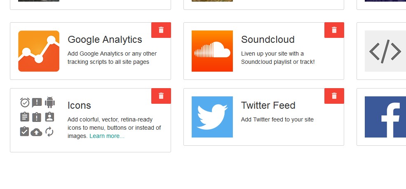Click the Facebook logo icon

[385, 117]
